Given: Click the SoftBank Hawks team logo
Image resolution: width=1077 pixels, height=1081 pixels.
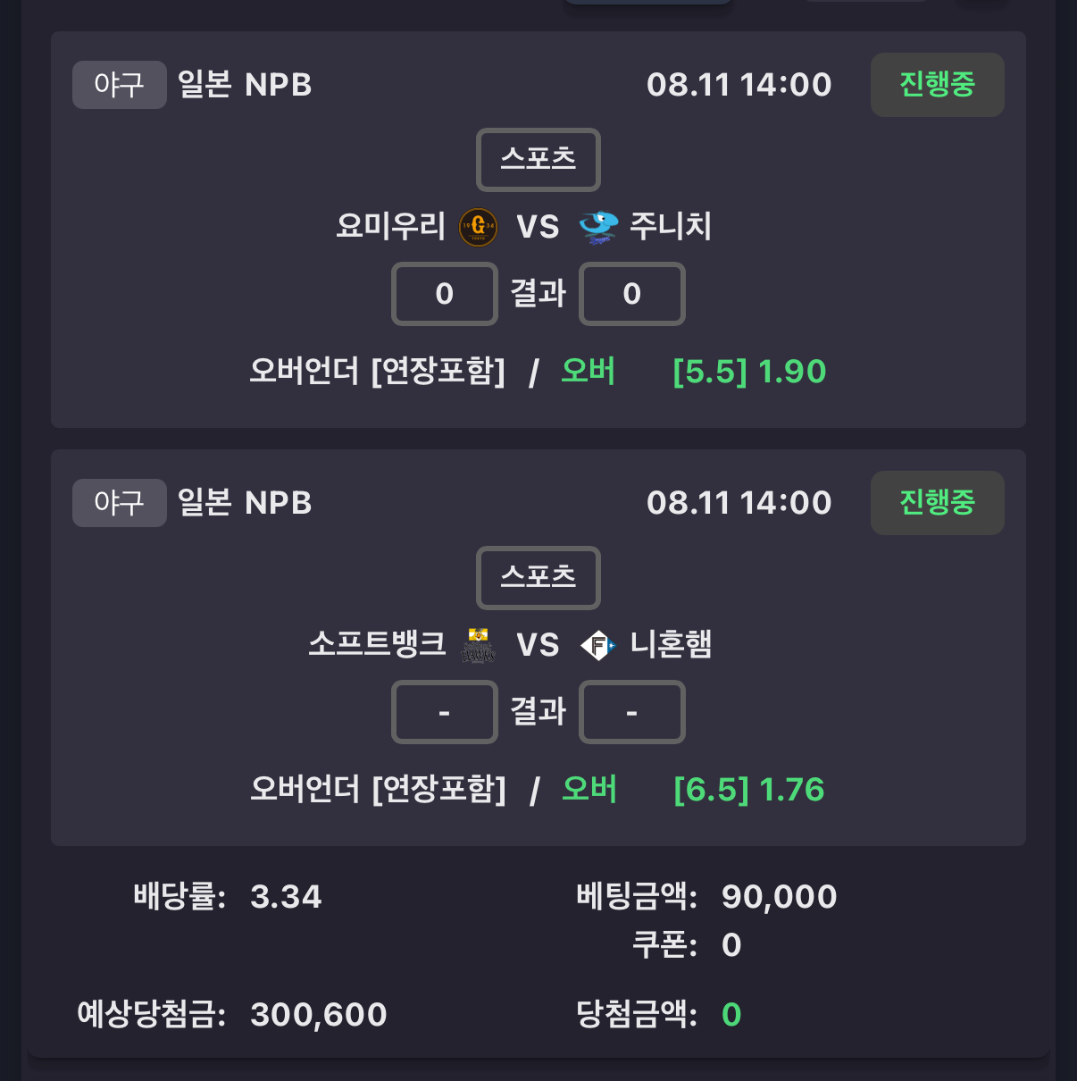Looking at the screenshot, I should pyautogui.click(x=478, y=645).
